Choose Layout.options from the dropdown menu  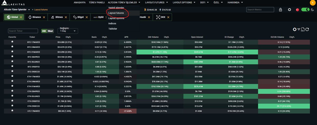point(116,18)
